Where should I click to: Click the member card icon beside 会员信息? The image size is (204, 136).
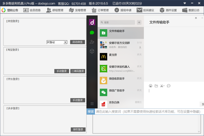click(26, 10)
